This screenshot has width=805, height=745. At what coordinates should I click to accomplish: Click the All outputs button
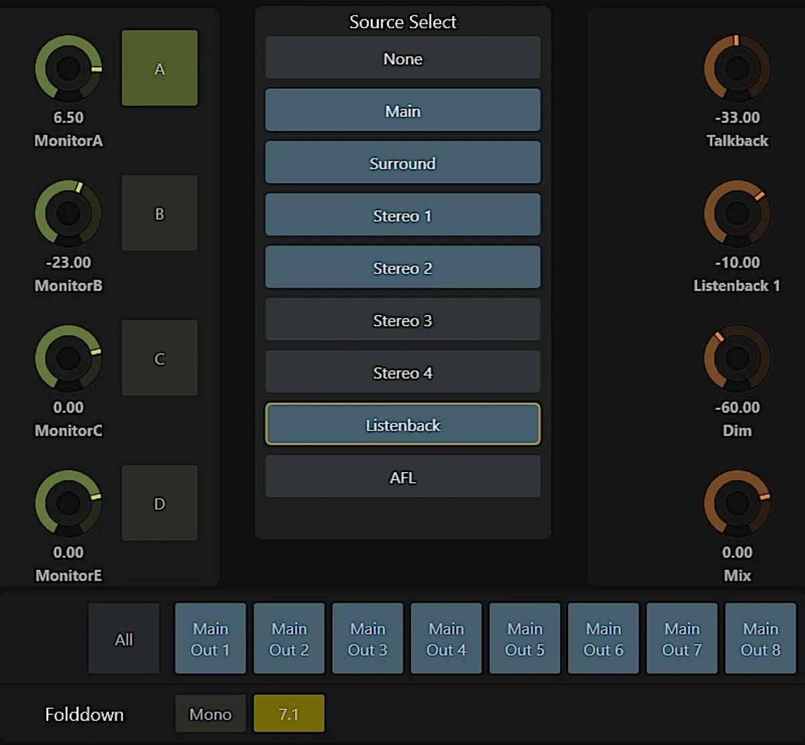coord(124,638)
